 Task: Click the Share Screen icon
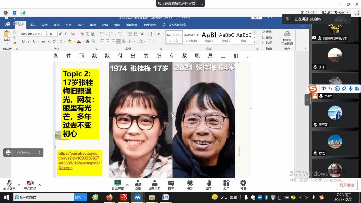pyautogui.click(x=117, y=183)
